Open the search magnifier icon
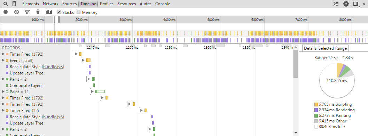The image size is (368, 136). click(6, 4)
